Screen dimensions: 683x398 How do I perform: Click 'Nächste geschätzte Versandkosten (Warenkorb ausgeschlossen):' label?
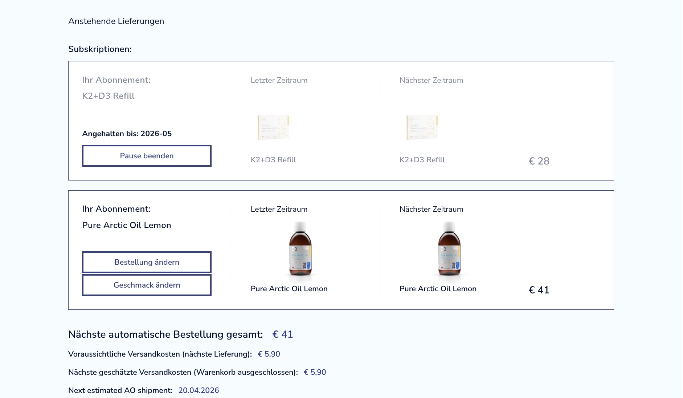(183, 372)
